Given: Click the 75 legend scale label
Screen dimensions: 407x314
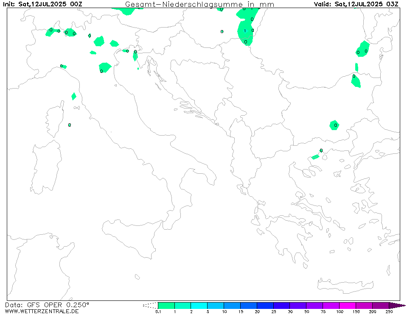Looking at the screenshot, I should pos(323,311).
